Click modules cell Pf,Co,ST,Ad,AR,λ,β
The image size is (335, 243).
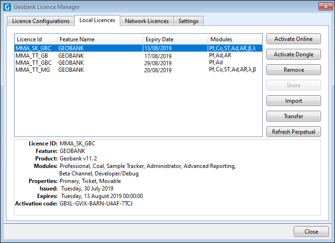click(233, 69)
